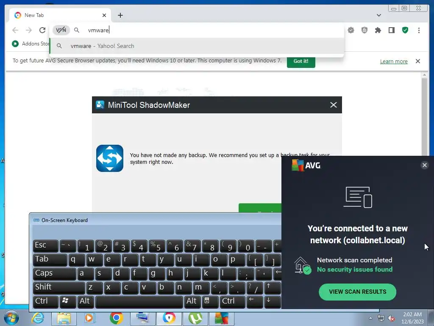Close the AVG network notification
The height and width of the screenshot is (326, 434).
424,165
